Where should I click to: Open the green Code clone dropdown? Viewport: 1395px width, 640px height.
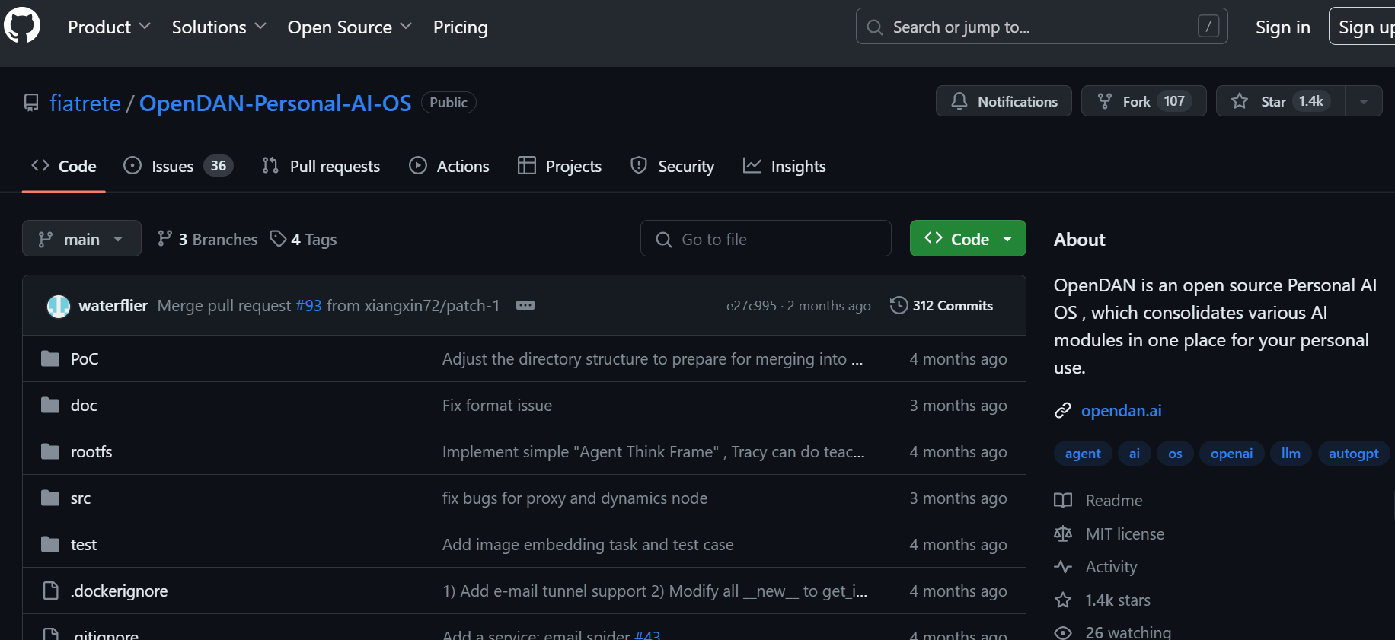coord(968,238)
